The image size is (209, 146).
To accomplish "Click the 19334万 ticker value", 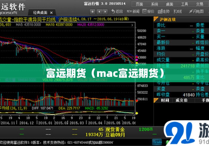I will click(x=94, y=135).
